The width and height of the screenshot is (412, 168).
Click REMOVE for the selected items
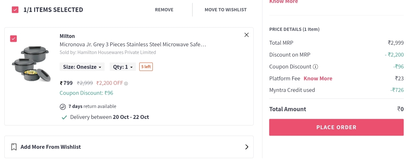tap(164, 10)
